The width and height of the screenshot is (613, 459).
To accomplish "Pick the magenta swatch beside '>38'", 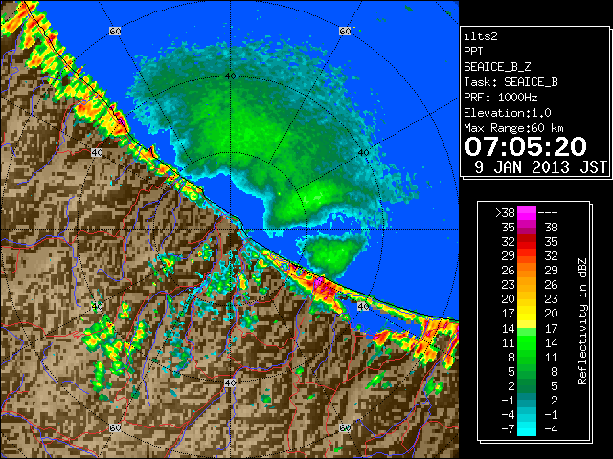I will [527, 213].
